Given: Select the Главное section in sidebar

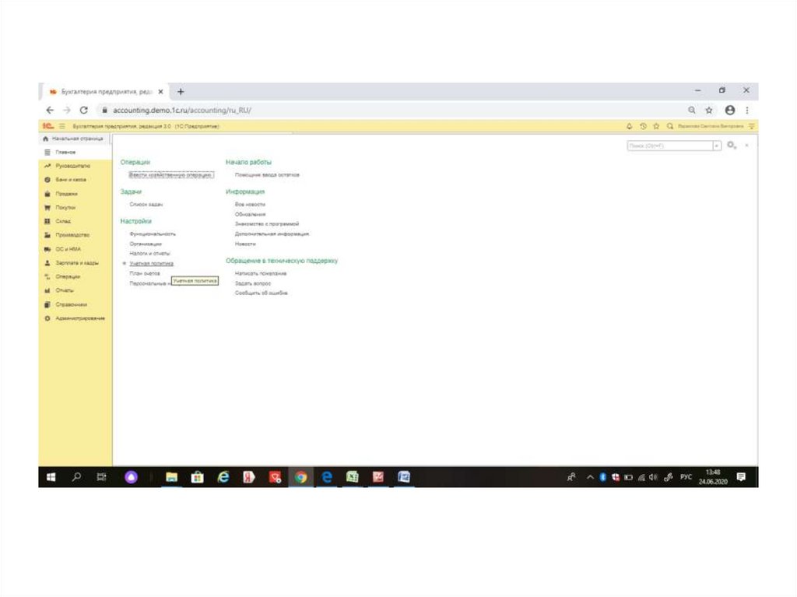Looking at the screenshot, I should click(x=65, y=152).
